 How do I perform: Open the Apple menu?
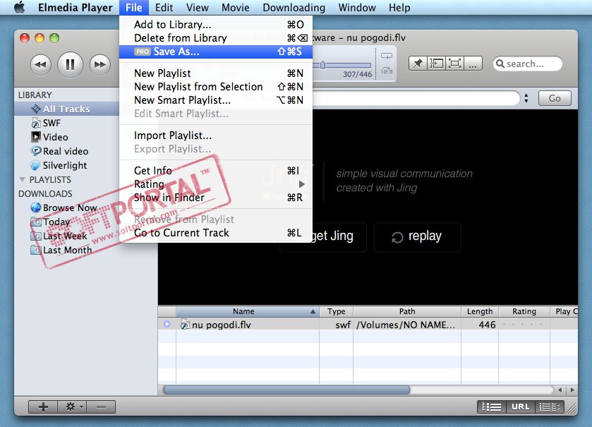[20, 7]
